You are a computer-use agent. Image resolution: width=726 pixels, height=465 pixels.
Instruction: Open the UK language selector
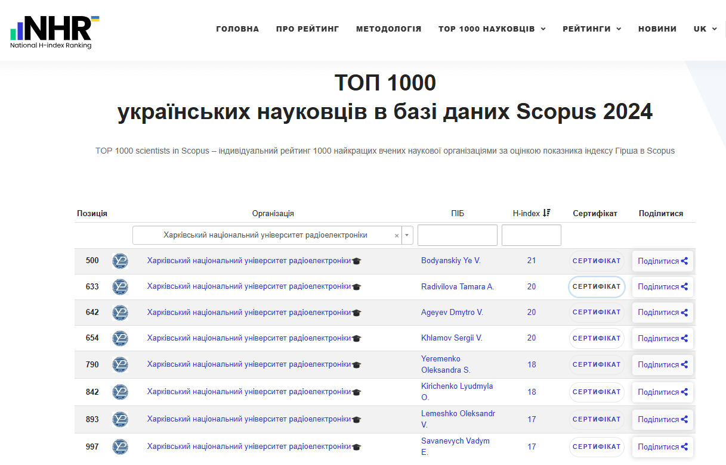705,29
